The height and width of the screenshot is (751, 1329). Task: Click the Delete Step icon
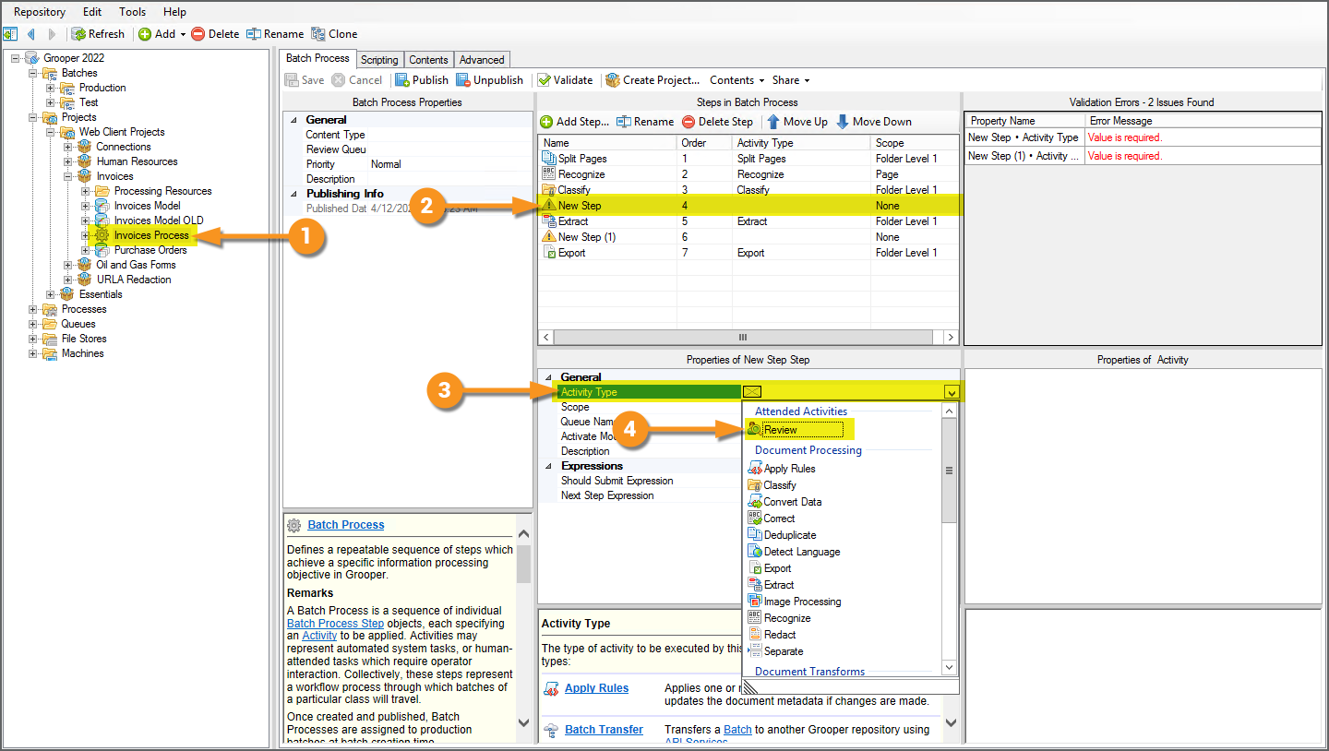[688, 122]
